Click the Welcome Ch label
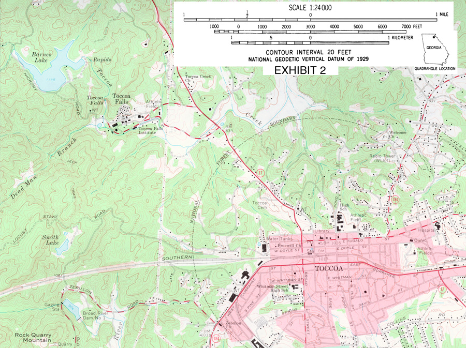 398,134
